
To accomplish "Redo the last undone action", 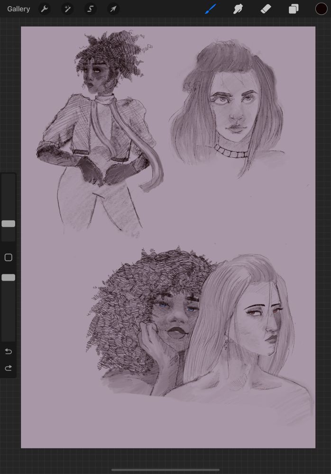I will click(9, 368).
